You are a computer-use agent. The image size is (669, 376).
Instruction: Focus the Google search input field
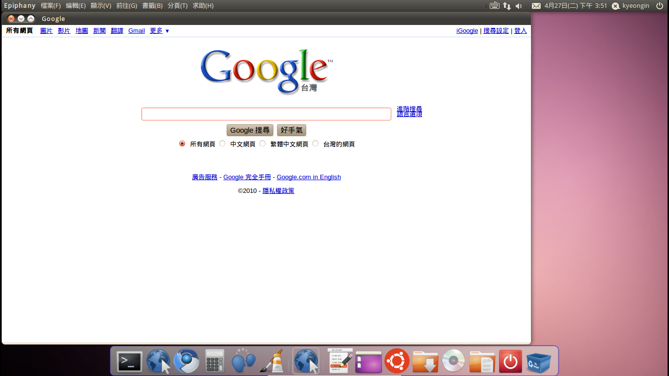[x=266, y=114]
